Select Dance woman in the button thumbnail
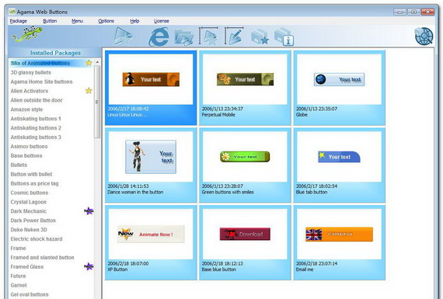 pos(151,165)
